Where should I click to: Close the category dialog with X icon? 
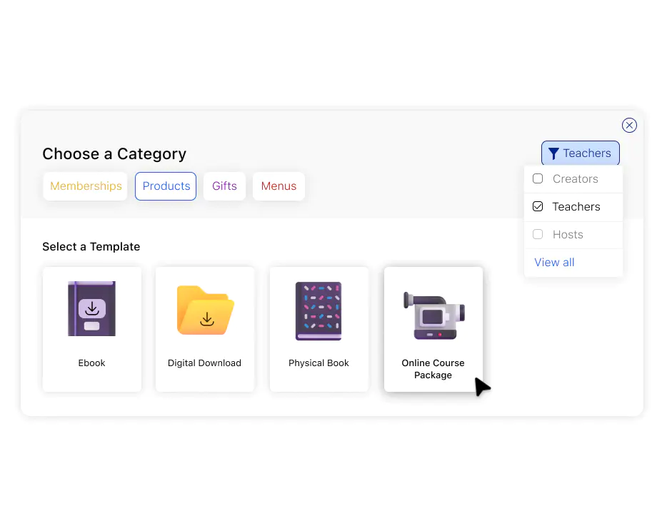629,126
